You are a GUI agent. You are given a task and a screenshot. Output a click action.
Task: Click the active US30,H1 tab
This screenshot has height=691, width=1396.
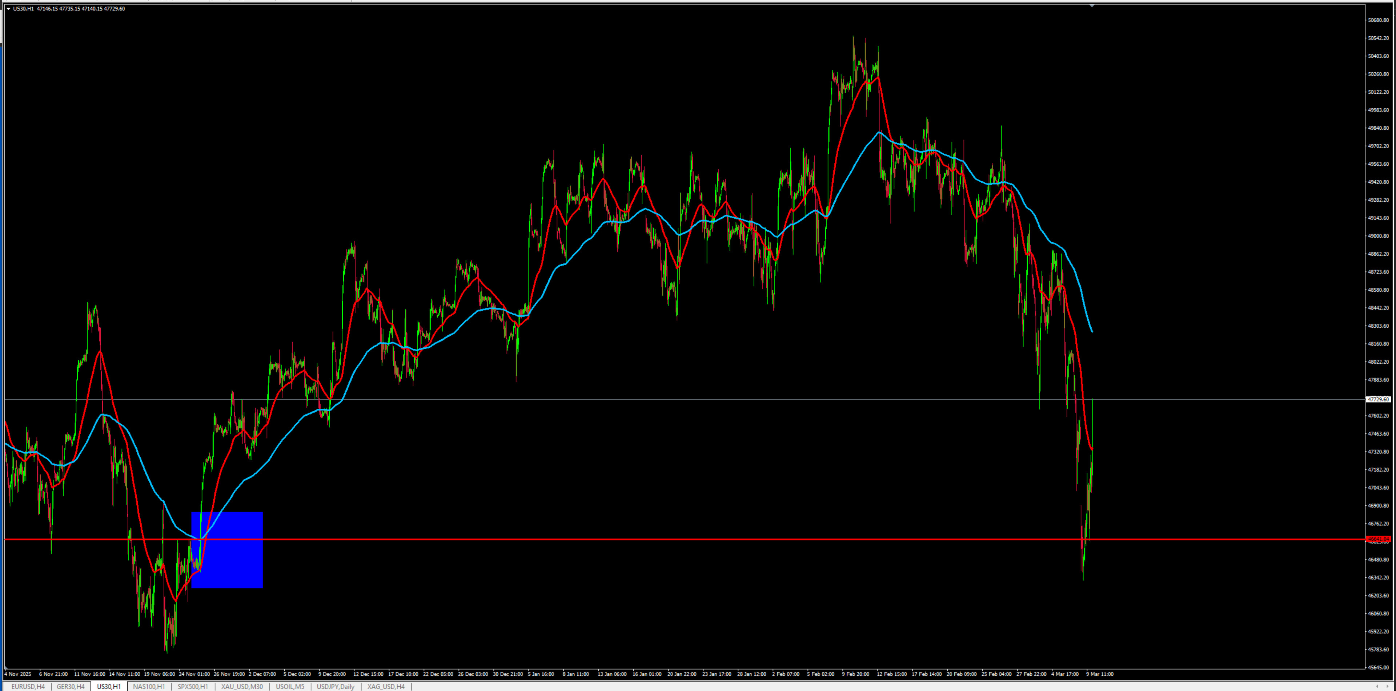[x=109, y=686]
